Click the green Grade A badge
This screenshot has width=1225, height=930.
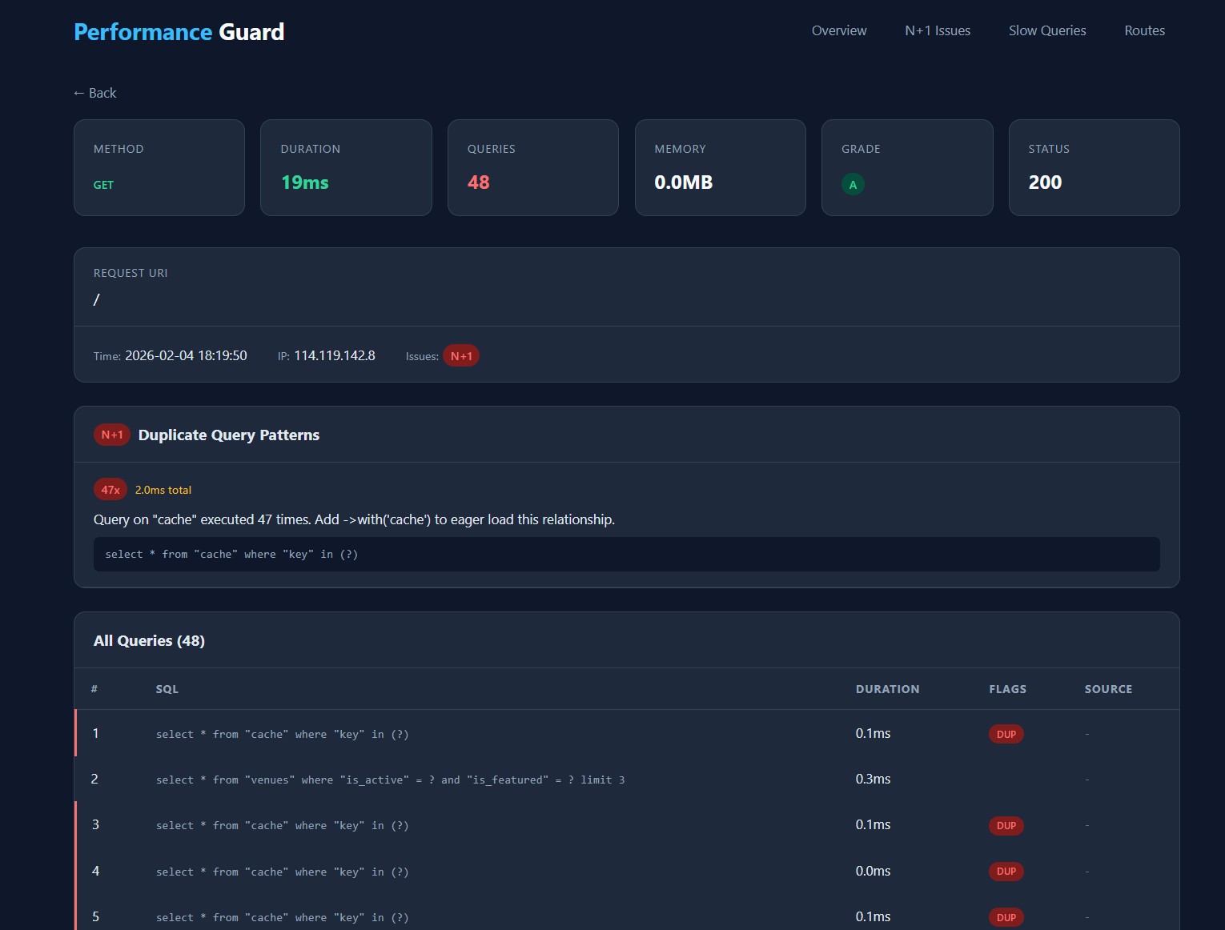tap(853, 183)
